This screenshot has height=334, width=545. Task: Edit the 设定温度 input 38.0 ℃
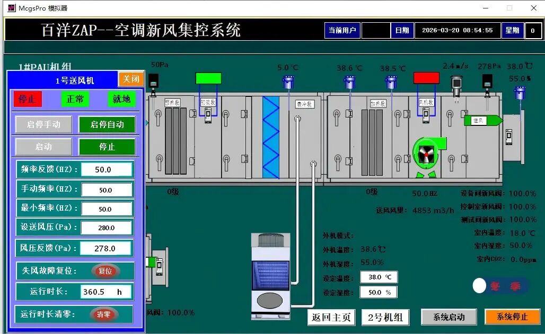coord(379,277)
